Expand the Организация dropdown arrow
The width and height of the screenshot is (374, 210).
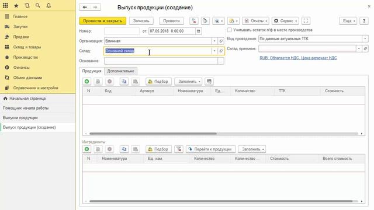tap(214, 41)
